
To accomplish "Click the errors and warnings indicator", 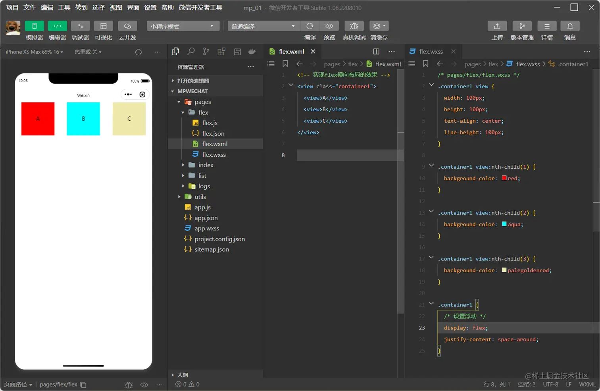I will (x=188, y=384).
